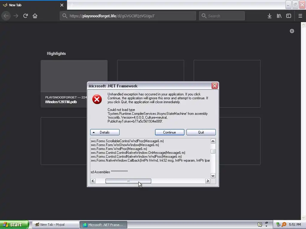The image size is (306, 229).
Task: Toggle the sidebar icon in toolbar
Action: pyautogui.click(x=289, y=16)
